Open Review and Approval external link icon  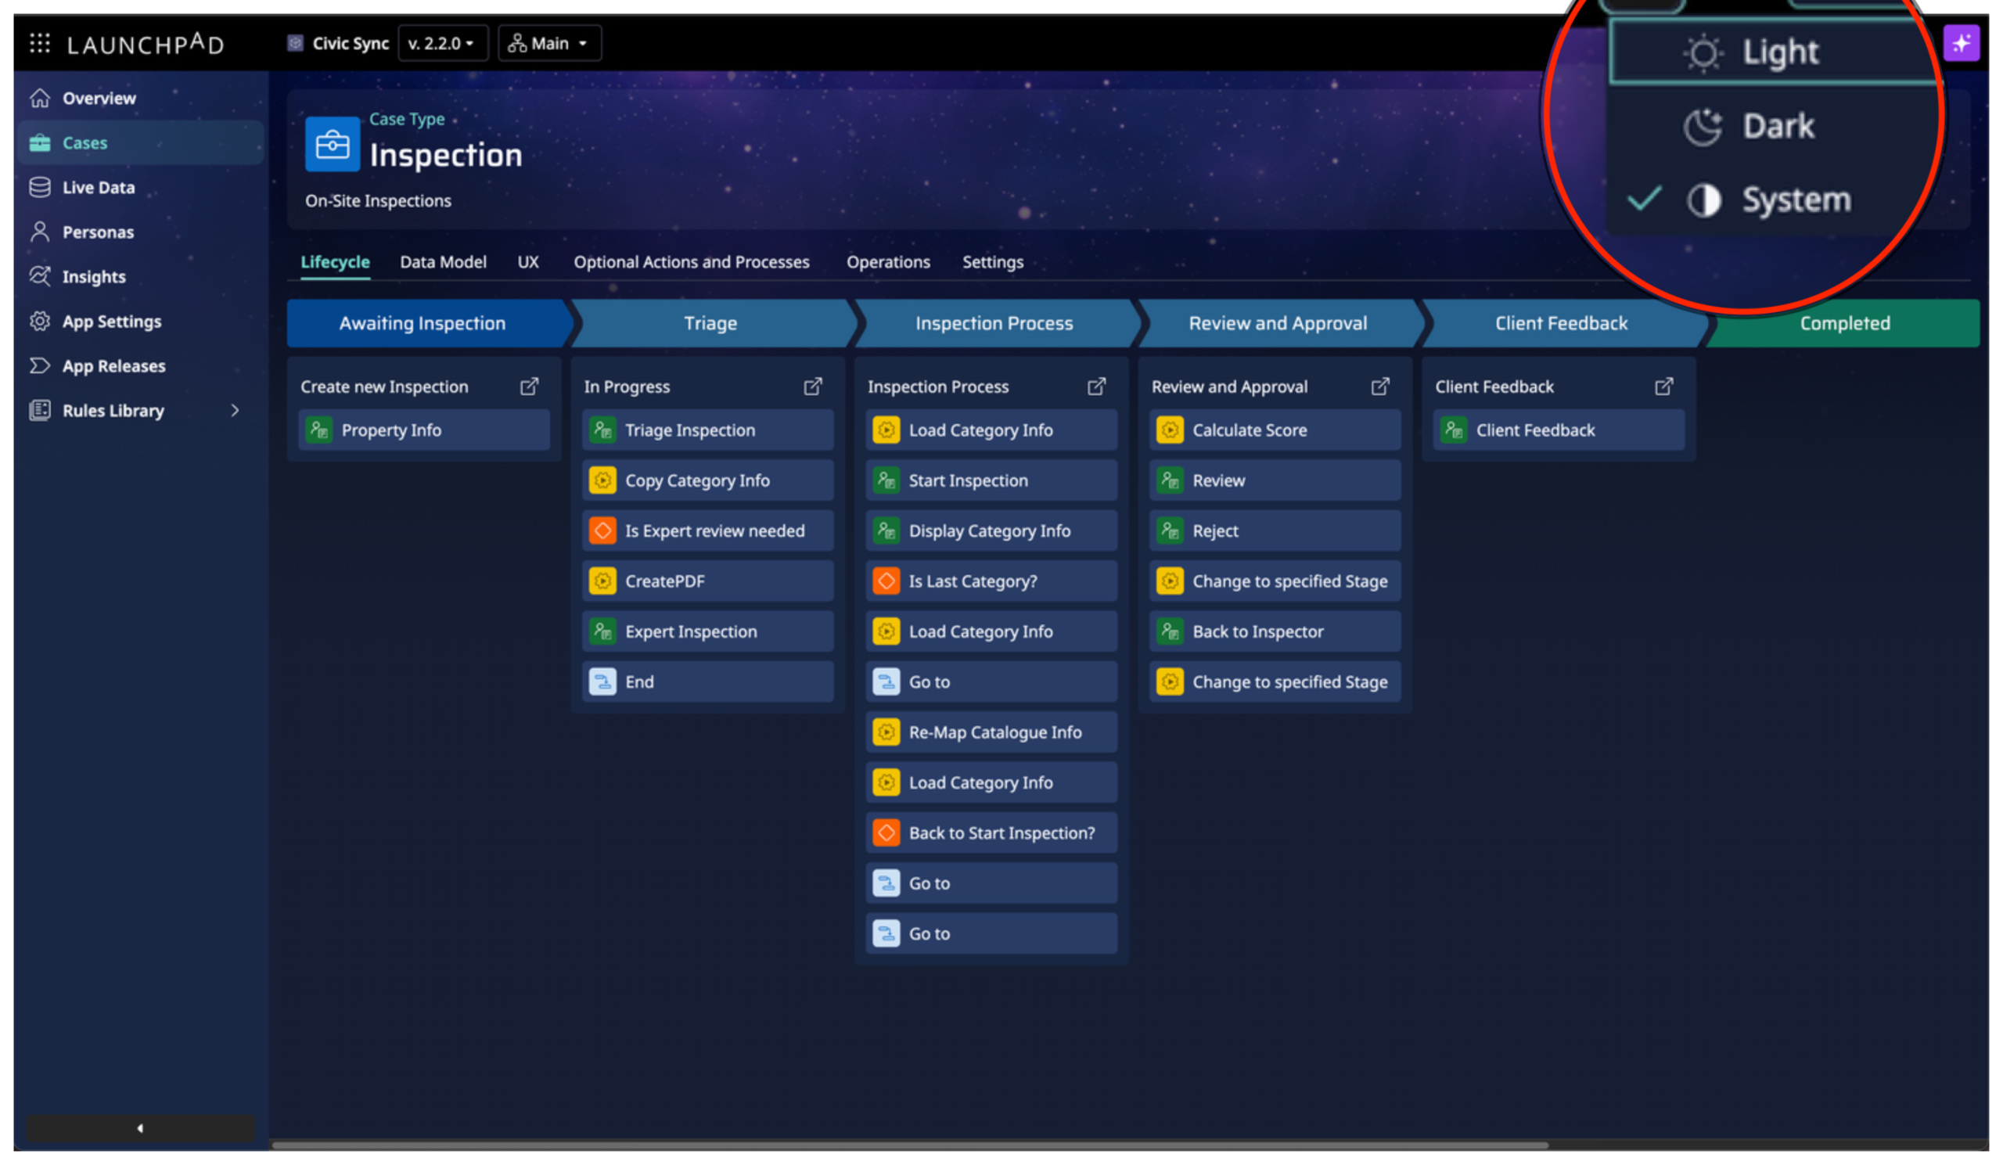pos(1380,387)
